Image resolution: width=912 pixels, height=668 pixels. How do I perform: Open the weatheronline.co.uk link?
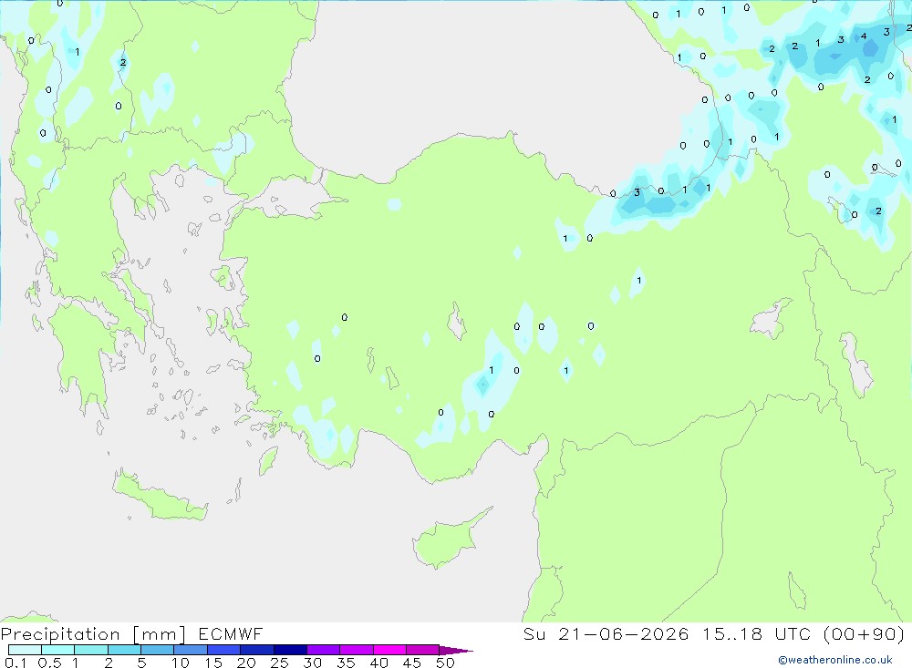coord(835,660)
